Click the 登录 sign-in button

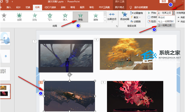tap(164, 1)
